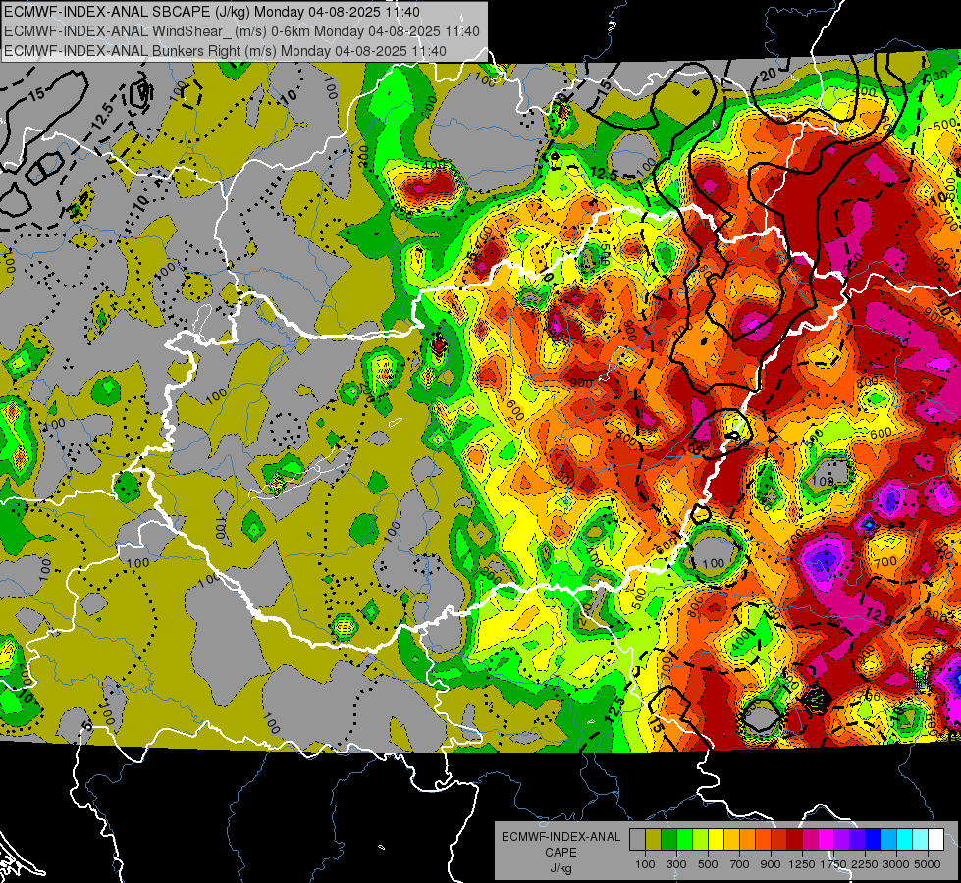Click the Bunkers Right title line
The height and width of the screenshot is (883, 961).
click(225, 51)
